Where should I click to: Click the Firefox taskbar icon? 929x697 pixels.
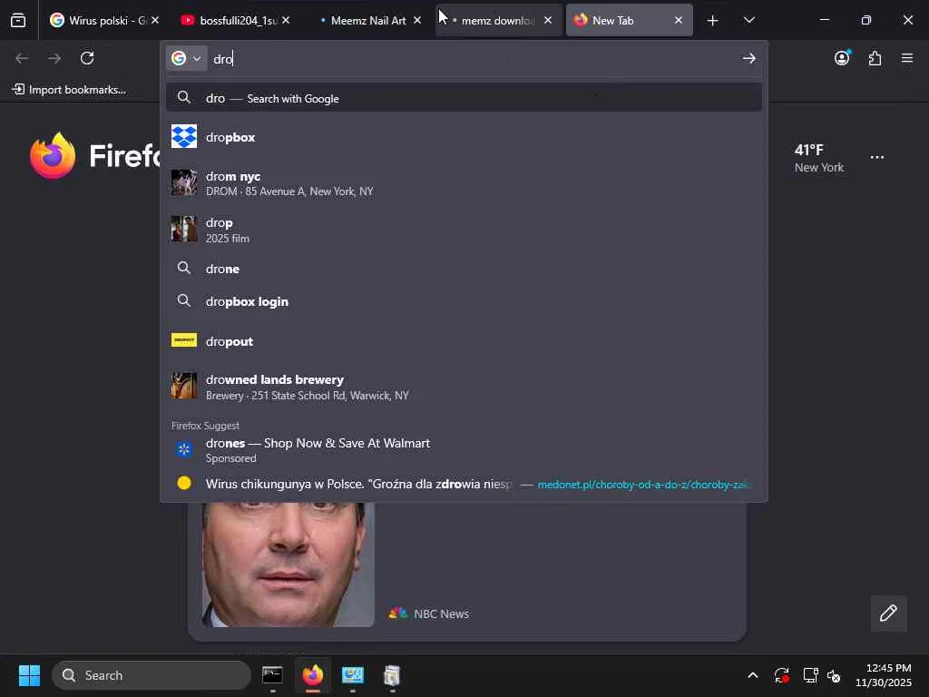pos(313,675)
